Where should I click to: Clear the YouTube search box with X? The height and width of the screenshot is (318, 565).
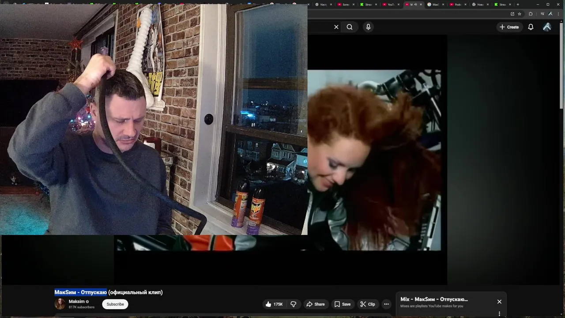(x=336, y=27)
